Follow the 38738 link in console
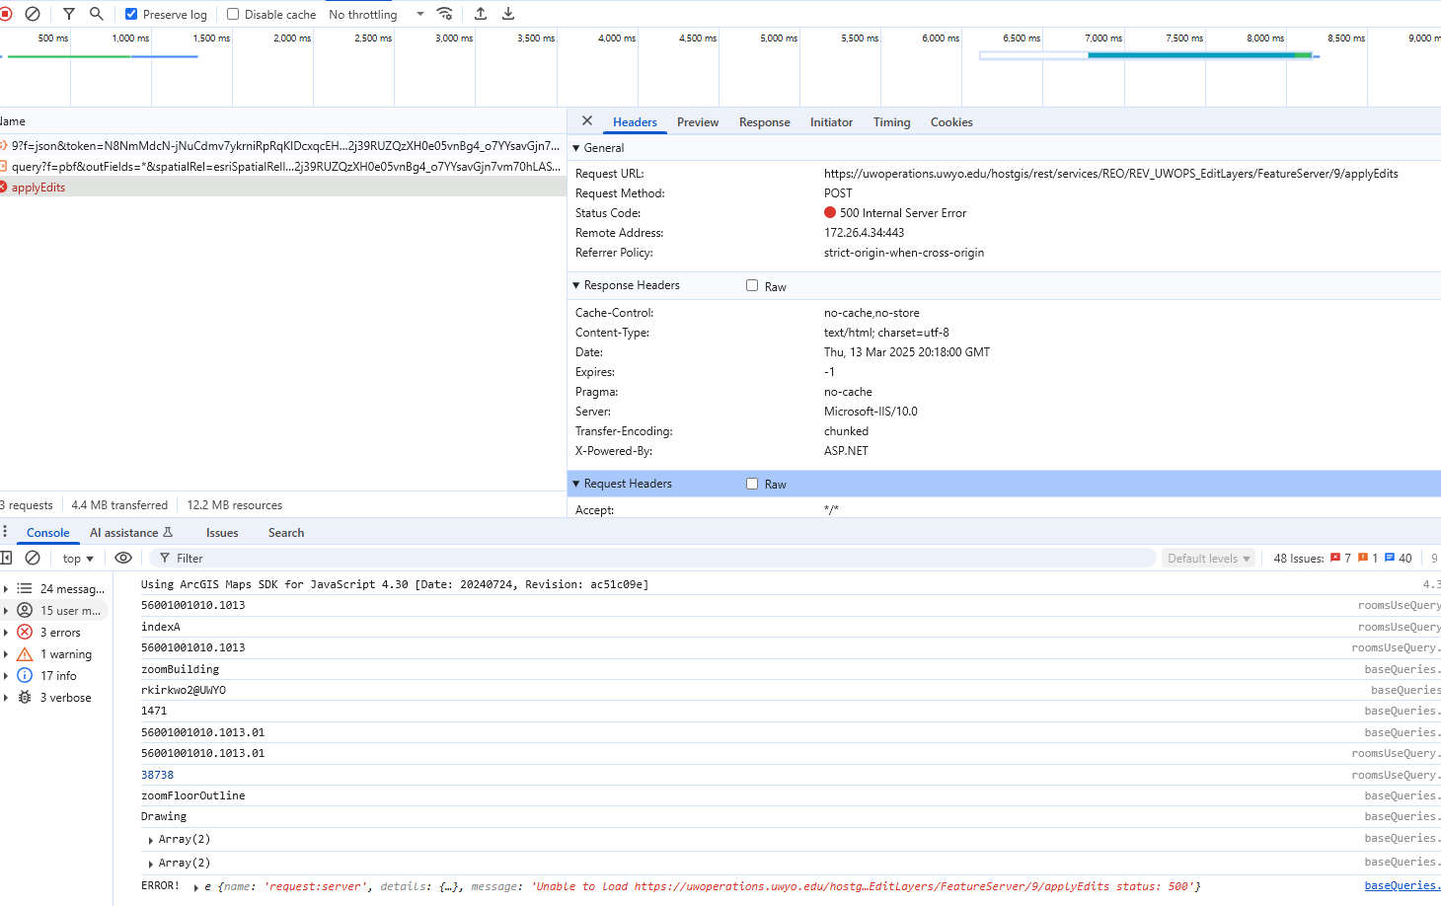Viewport: 1441px width, 906px height. (157, 774)
